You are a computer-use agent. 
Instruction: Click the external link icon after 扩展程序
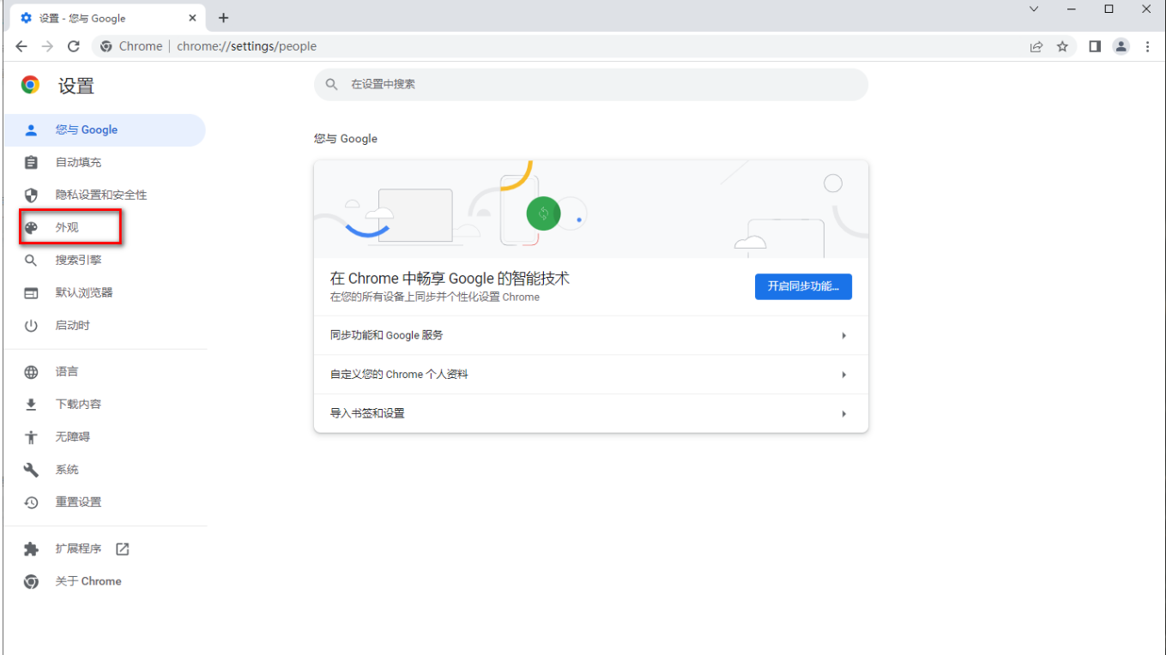pyautogui.click(x=123, y=549)
